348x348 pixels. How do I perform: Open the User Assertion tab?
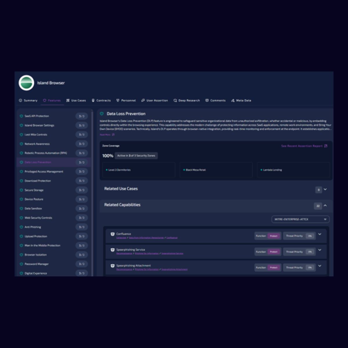[155, 100]
